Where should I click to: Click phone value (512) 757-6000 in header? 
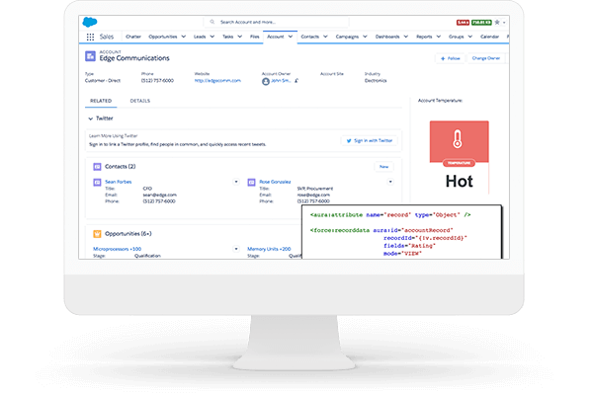[157, 81]
